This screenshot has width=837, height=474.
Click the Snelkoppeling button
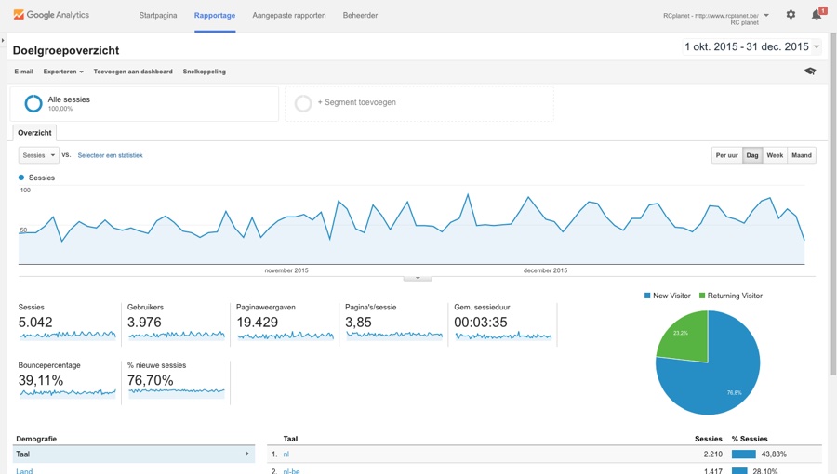pos(204,72)
